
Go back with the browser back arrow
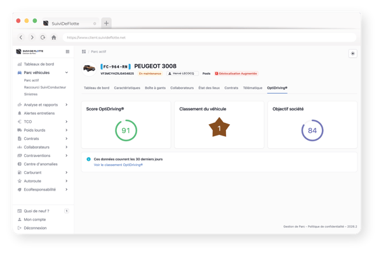tap(21, 37)
